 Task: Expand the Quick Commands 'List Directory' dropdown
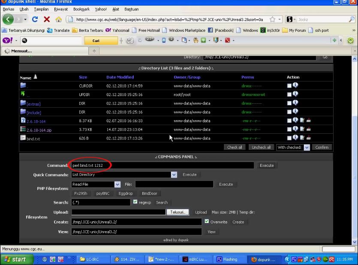click(174, 175)
